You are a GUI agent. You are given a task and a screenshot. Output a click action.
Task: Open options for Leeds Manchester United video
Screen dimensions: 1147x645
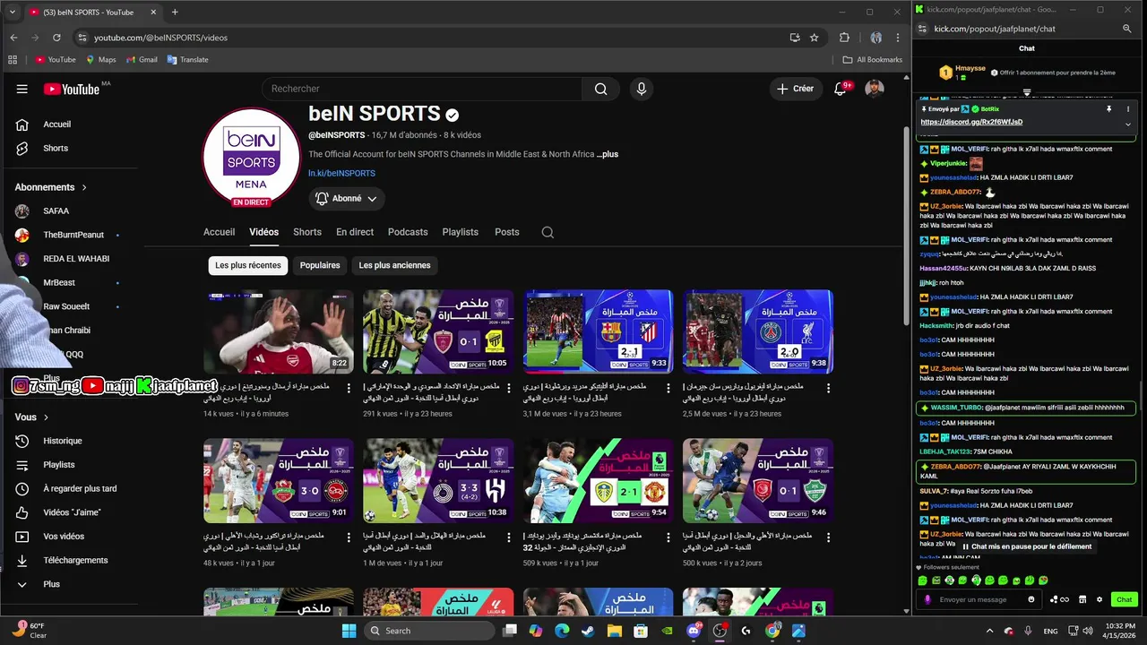click(x=669, y=537)
